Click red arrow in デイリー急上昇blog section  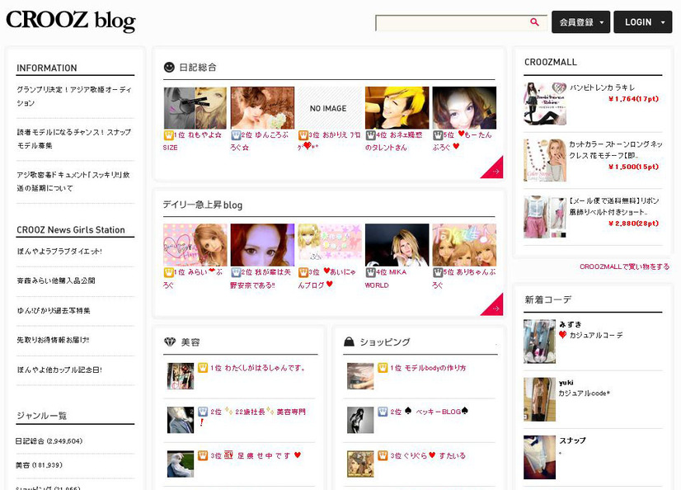(494, 307)
